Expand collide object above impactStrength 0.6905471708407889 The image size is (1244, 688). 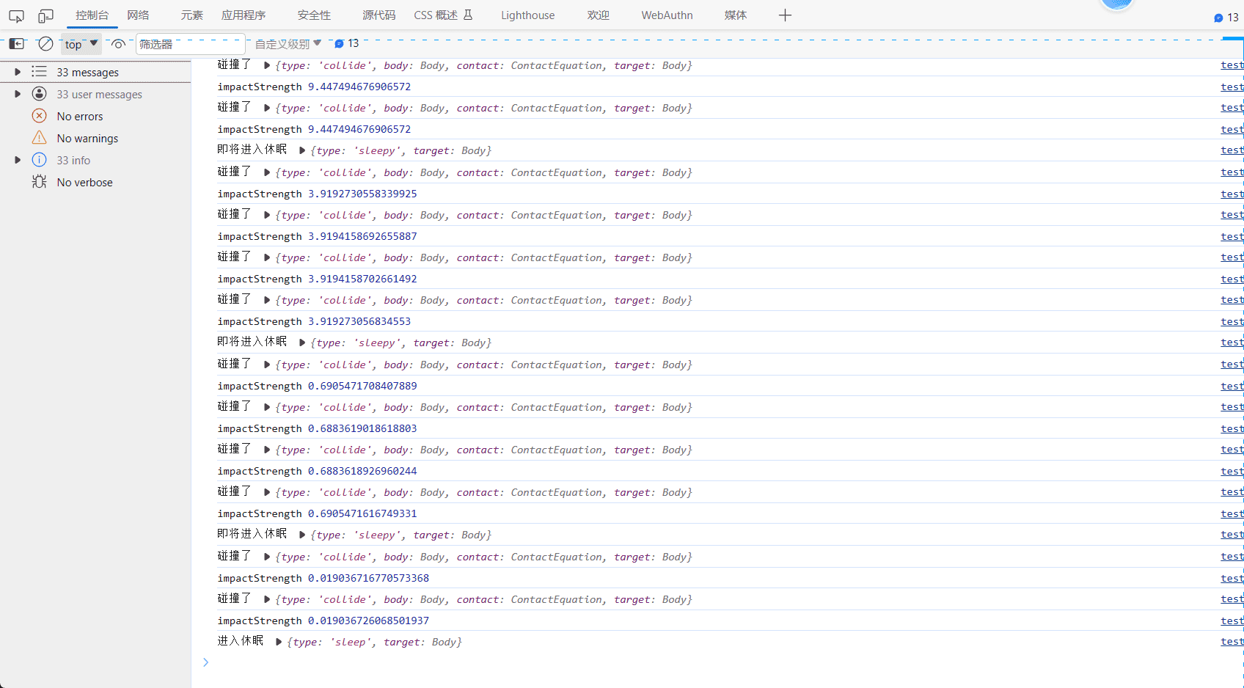click(267, 365)
